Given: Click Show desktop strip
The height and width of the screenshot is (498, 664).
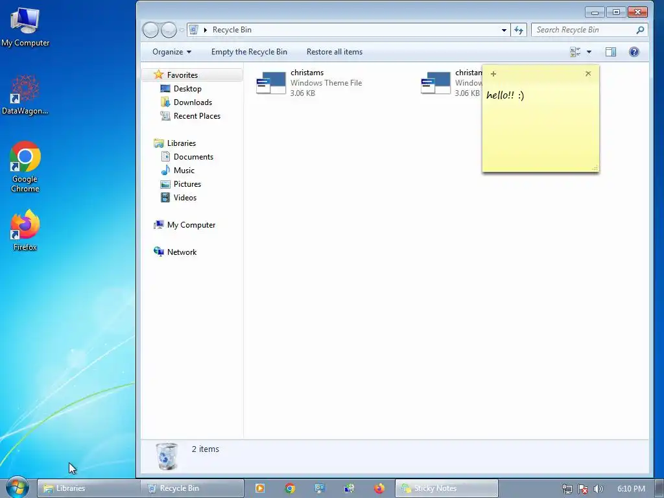Looking at the screenshot, I should click(659, 489).
